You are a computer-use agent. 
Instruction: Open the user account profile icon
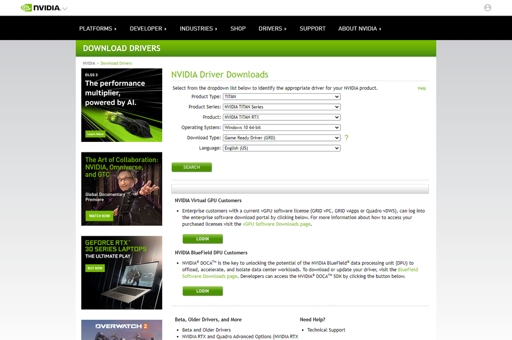pyautogui.click(x=487, y=8)
